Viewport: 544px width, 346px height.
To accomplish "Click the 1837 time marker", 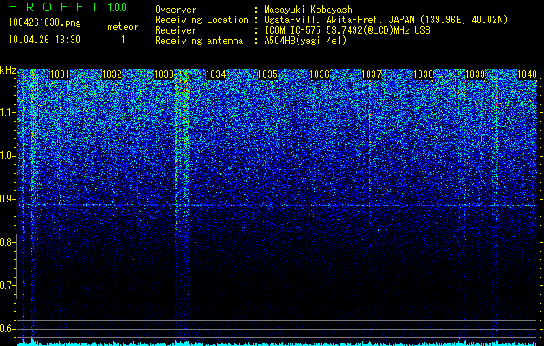I will 371,74.
